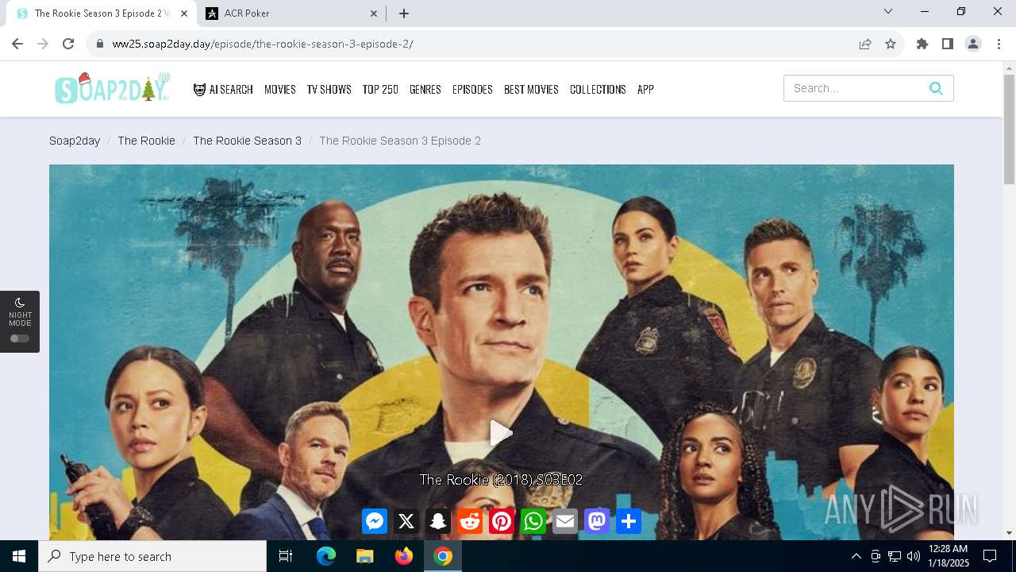Go to The Rookie breadcrumb link
Image resolution: width=1016 pixels, height=572 pixels.
coord(146,141)
